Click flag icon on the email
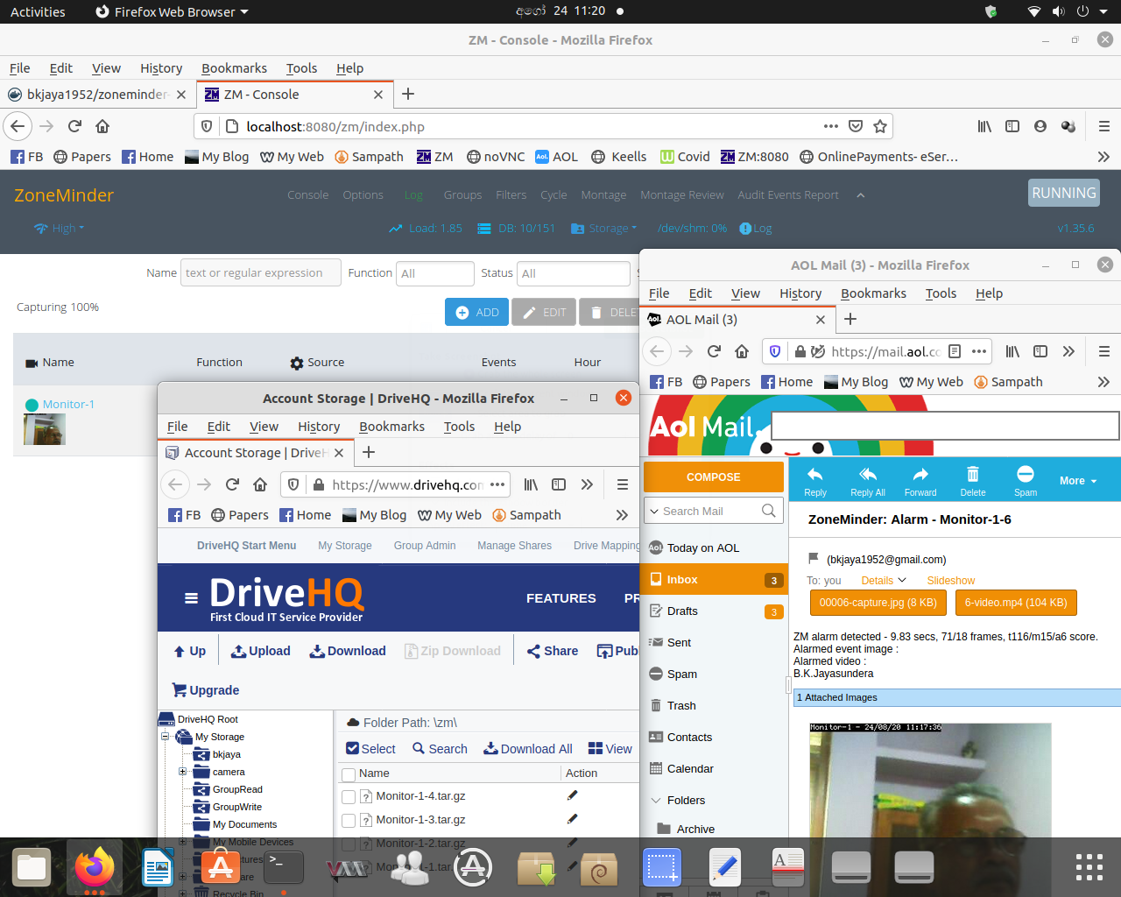 (x=814, y=559)
